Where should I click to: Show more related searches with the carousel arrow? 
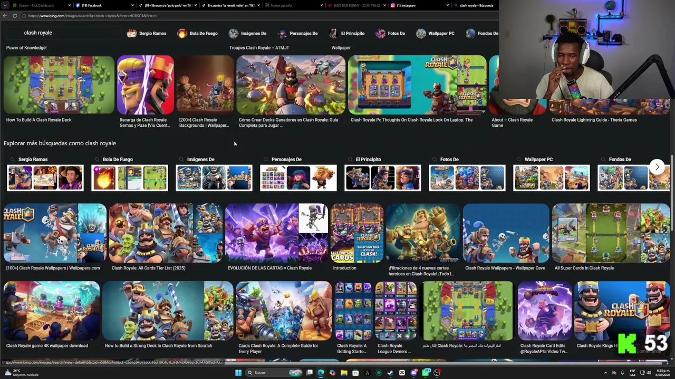pyautogui.click(x=657, y=167)
